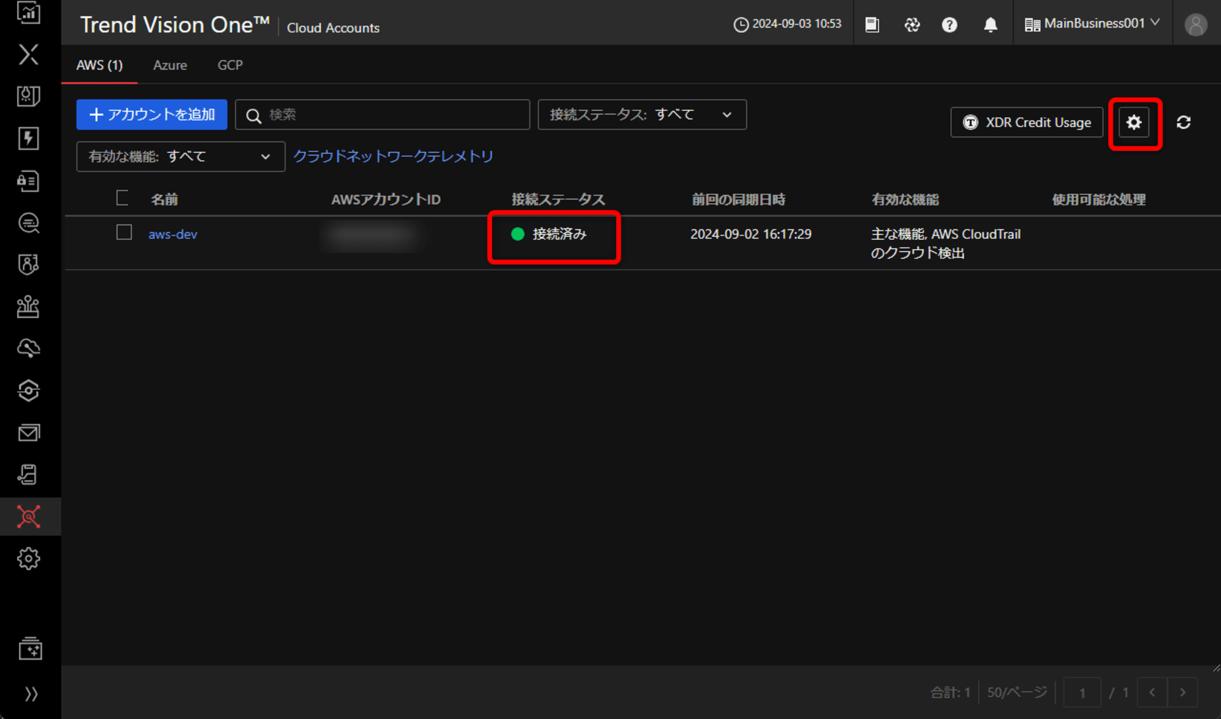This screenshot has height=719, width=1221.
Task: Click the 接続ステータス column header
Action: tap(558, 199)
